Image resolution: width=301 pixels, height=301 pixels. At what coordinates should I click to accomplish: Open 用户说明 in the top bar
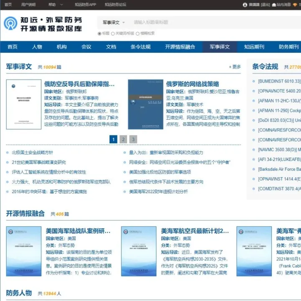[28, 5]
